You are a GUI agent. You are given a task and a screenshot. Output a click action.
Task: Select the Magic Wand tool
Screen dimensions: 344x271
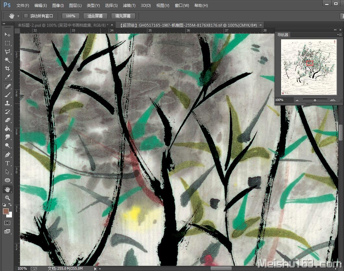7,60
